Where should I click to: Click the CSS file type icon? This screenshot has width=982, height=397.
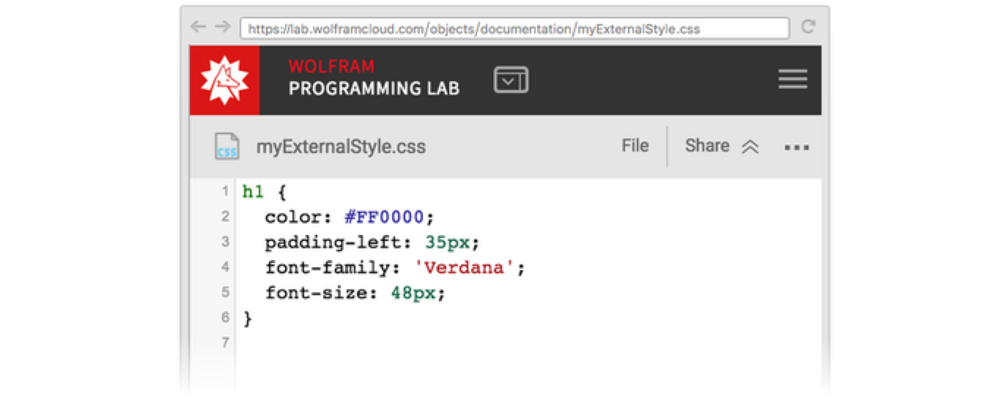tap(226, 146)
